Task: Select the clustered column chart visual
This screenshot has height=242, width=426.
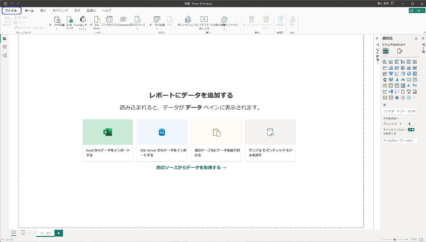Action: point(403,61)
